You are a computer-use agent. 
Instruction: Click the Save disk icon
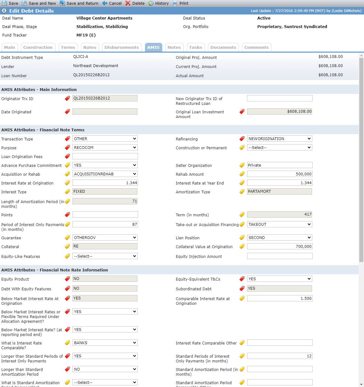click(4, 3)
